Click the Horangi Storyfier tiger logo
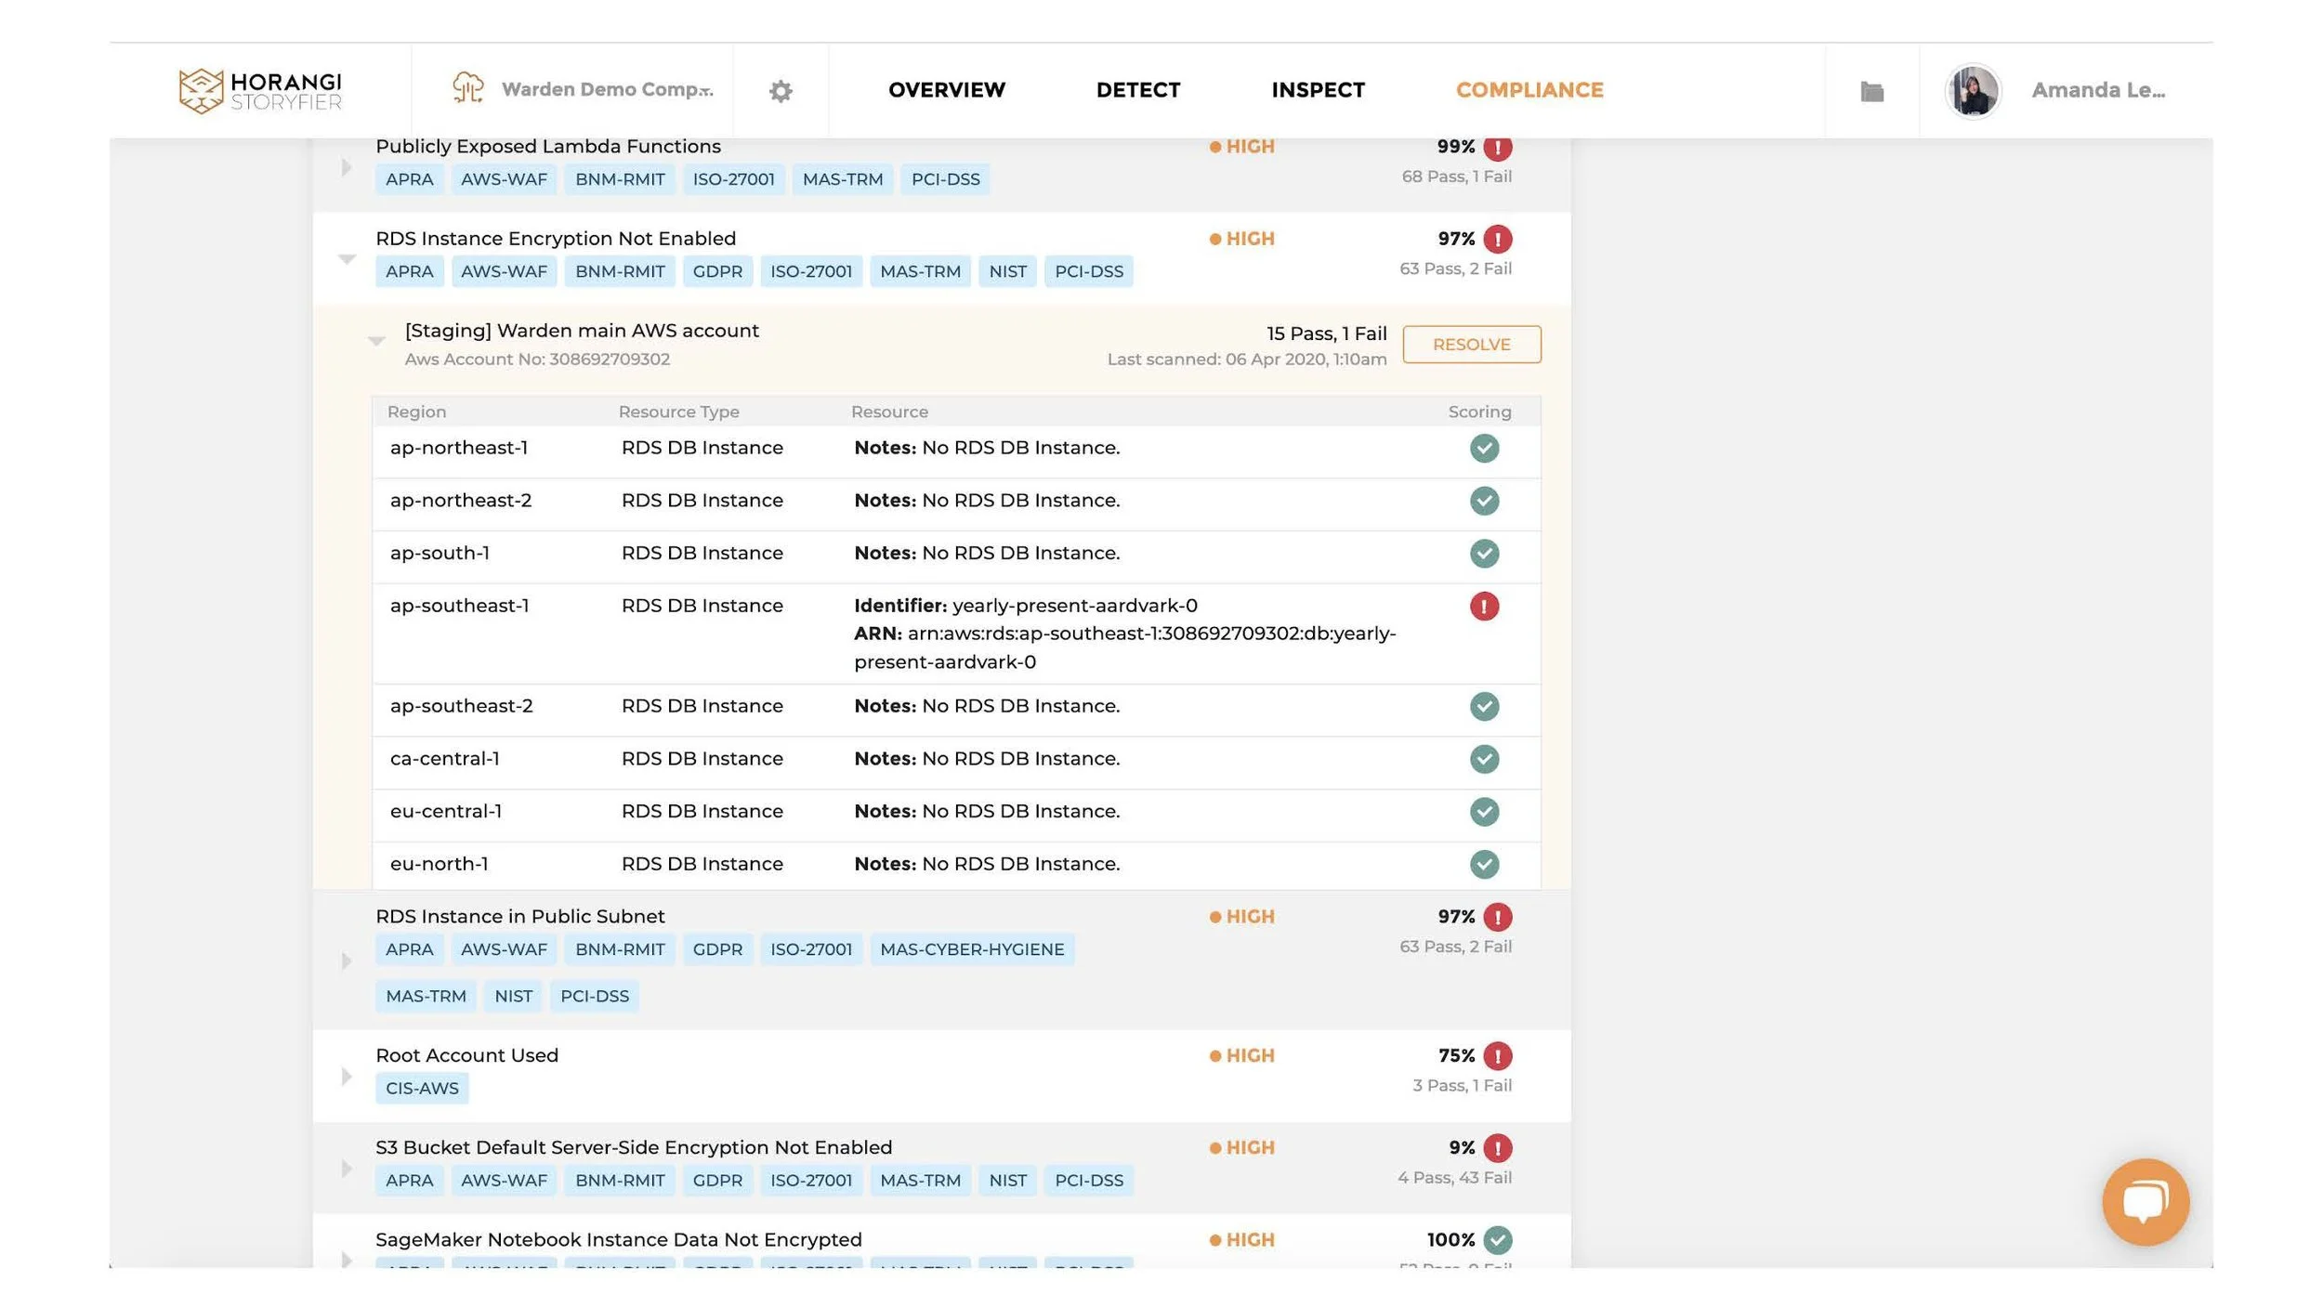 pyautogui.click(x=201, y=90)
